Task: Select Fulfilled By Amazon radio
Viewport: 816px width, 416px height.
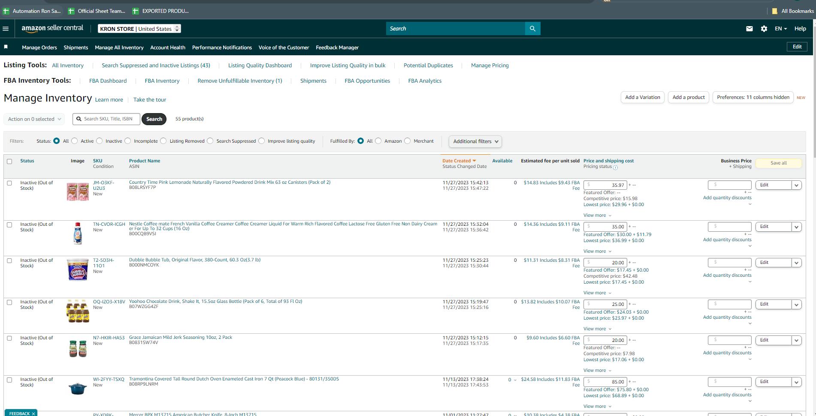Action: pyautogui.click(x=378, y=141)
